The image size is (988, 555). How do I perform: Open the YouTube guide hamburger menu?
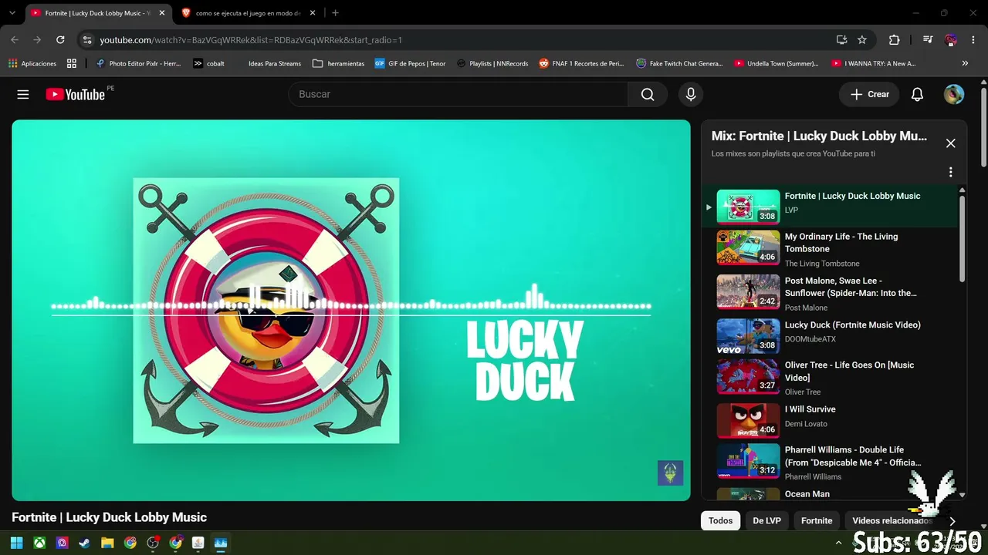pyautogui.click(x=23, y=94)
